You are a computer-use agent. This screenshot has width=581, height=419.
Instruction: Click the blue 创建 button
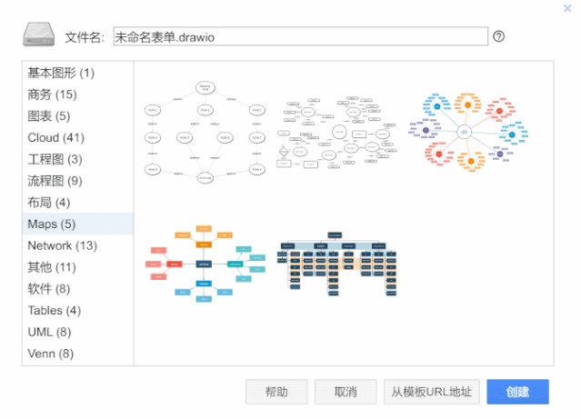517,392
